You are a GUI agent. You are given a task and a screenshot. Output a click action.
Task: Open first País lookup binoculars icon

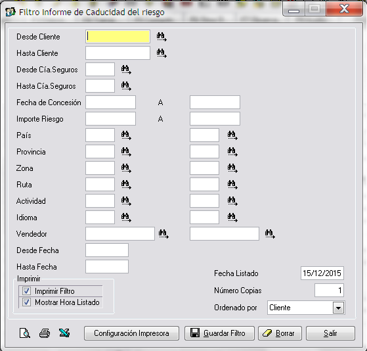click(x=126, y=135)
